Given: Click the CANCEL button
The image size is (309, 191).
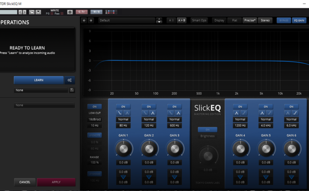Looking at the screenshot, I should (25, 182).
